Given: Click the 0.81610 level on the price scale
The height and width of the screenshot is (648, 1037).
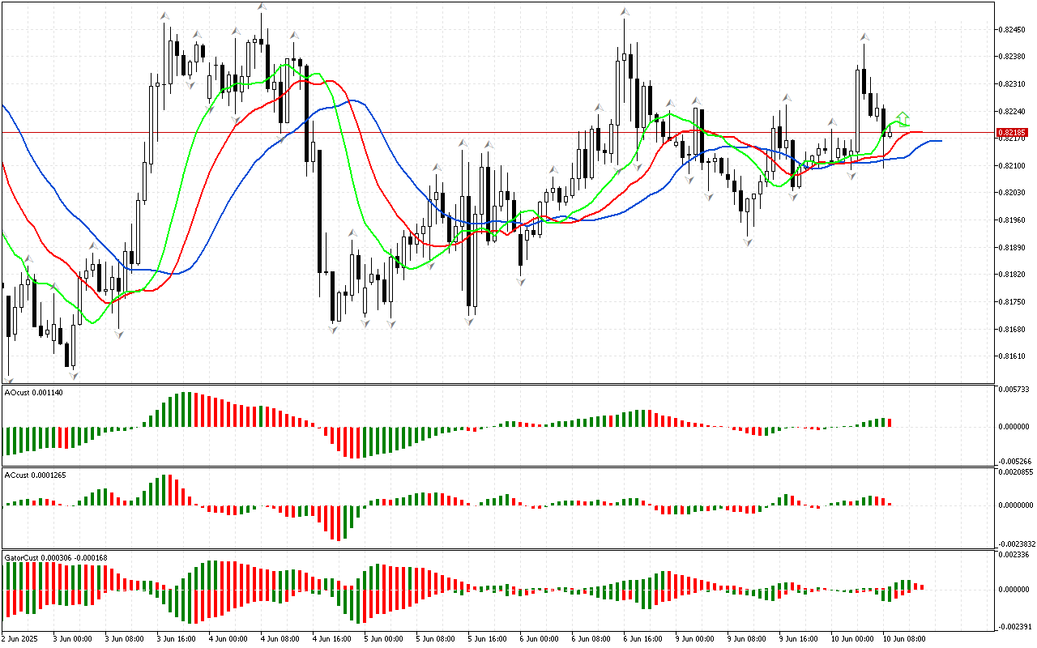Looking at the screenshot, I should pyautogui.click(x=1013, y=356).
